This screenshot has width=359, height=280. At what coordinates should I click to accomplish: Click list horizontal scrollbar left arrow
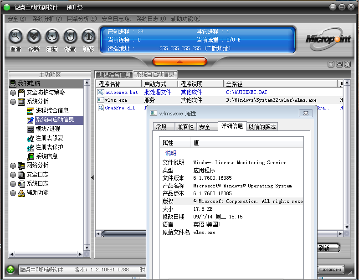pos(98,234)
